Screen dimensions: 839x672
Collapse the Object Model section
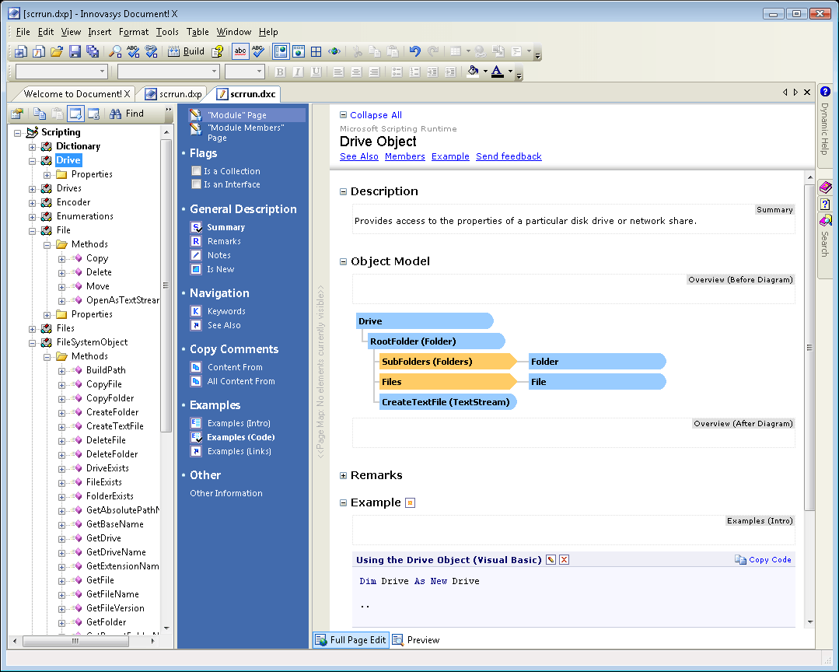click(342, 261)
